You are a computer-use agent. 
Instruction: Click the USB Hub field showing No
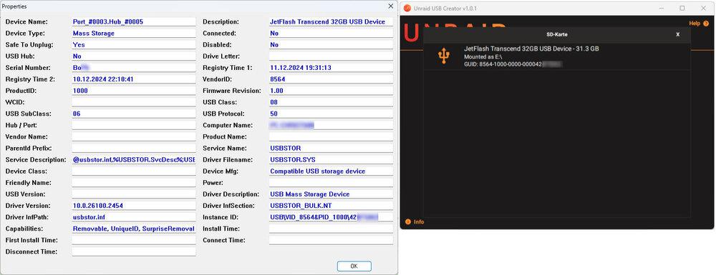(134, 56)
